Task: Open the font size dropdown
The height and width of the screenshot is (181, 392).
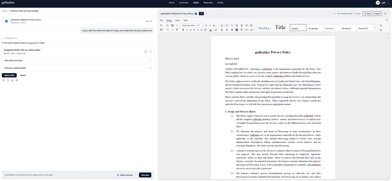Action: pyautogui.click(x=203, y=25)
